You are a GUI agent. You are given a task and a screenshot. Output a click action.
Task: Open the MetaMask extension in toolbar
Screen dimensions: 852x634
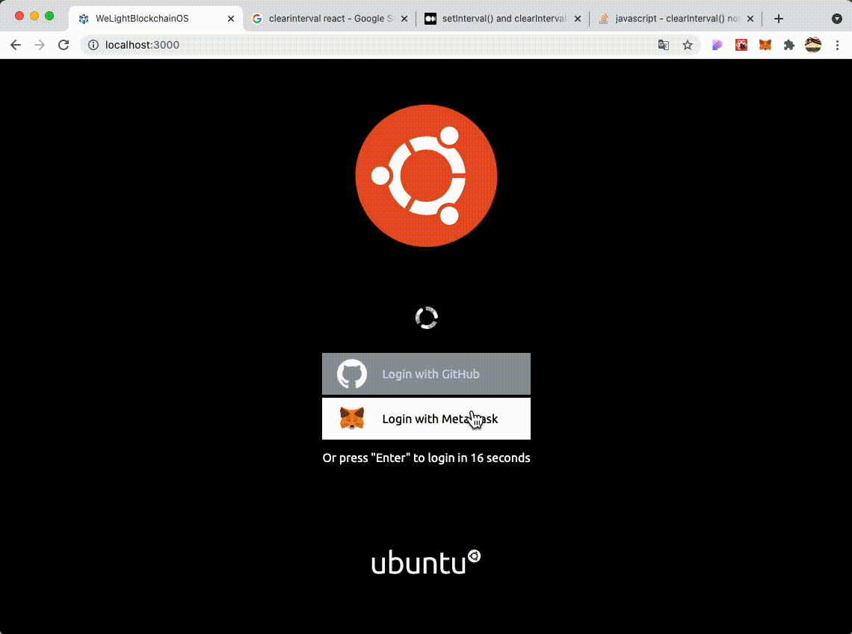(765, 45)
